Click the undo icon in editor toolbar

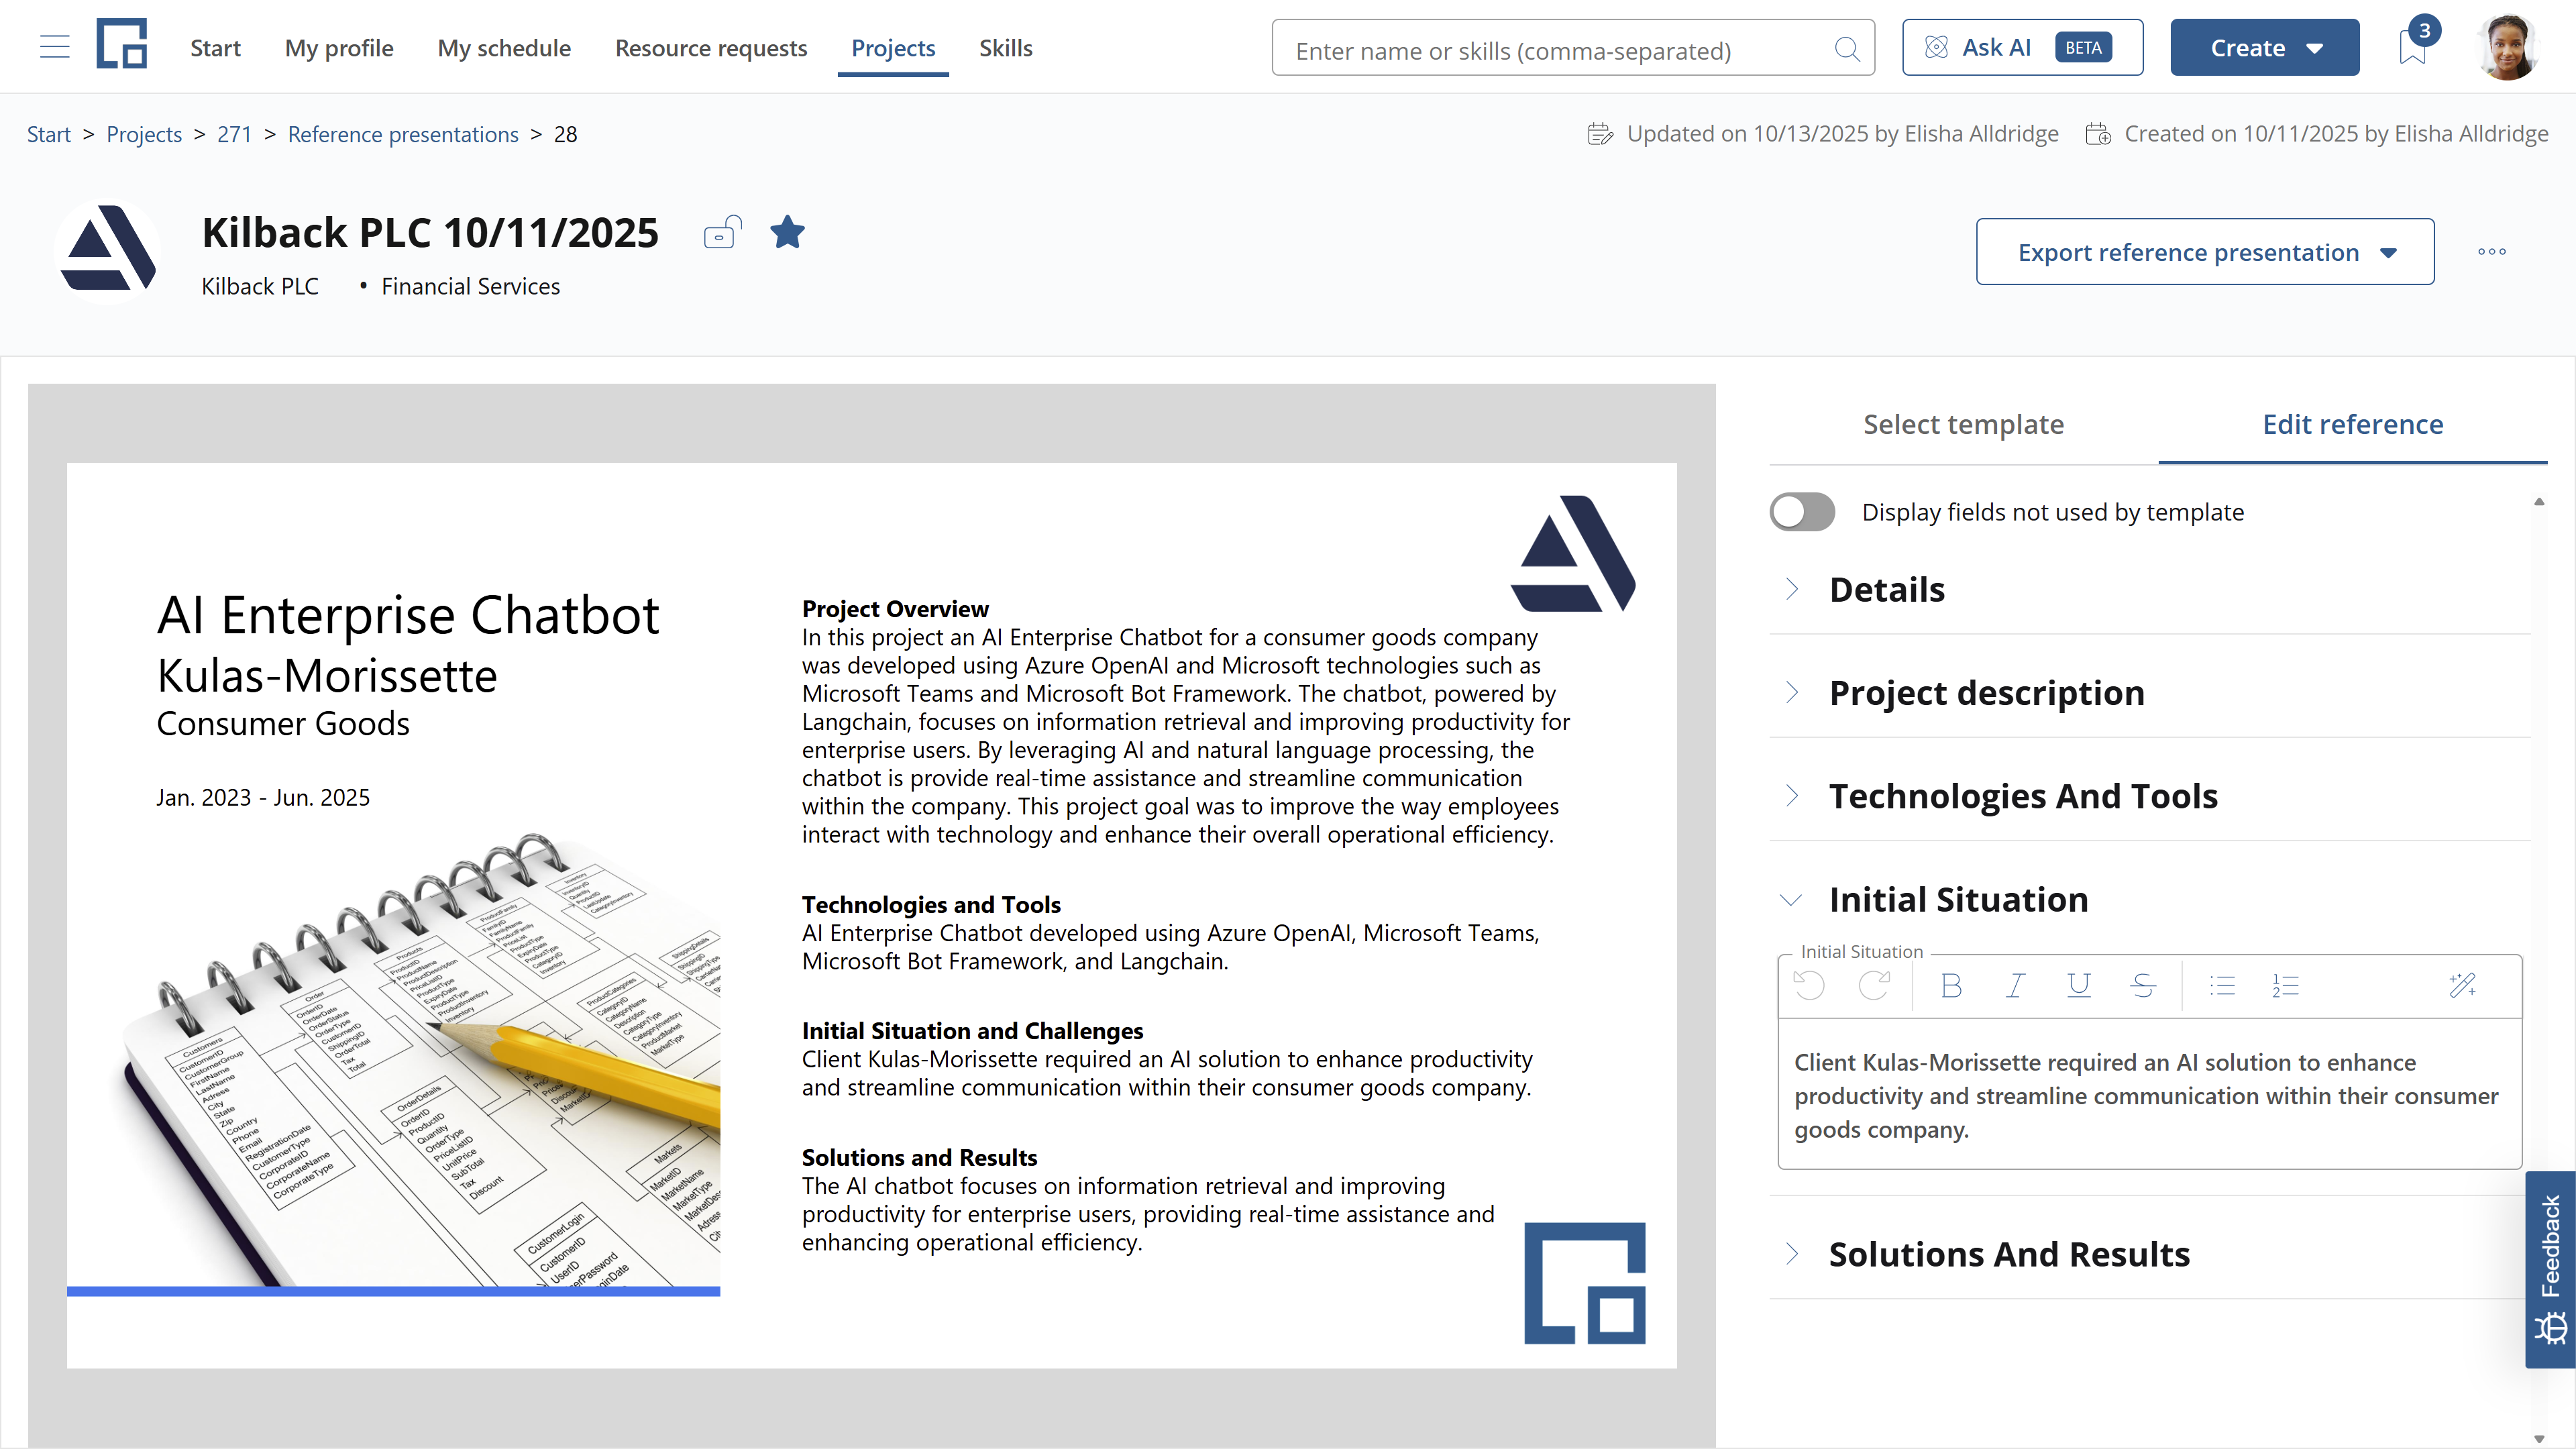[x=1808, y=985]
